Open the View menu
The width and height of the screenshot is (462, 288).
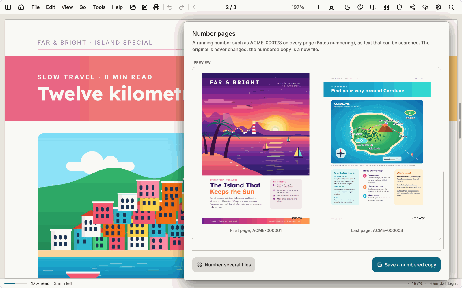(67, 7)
